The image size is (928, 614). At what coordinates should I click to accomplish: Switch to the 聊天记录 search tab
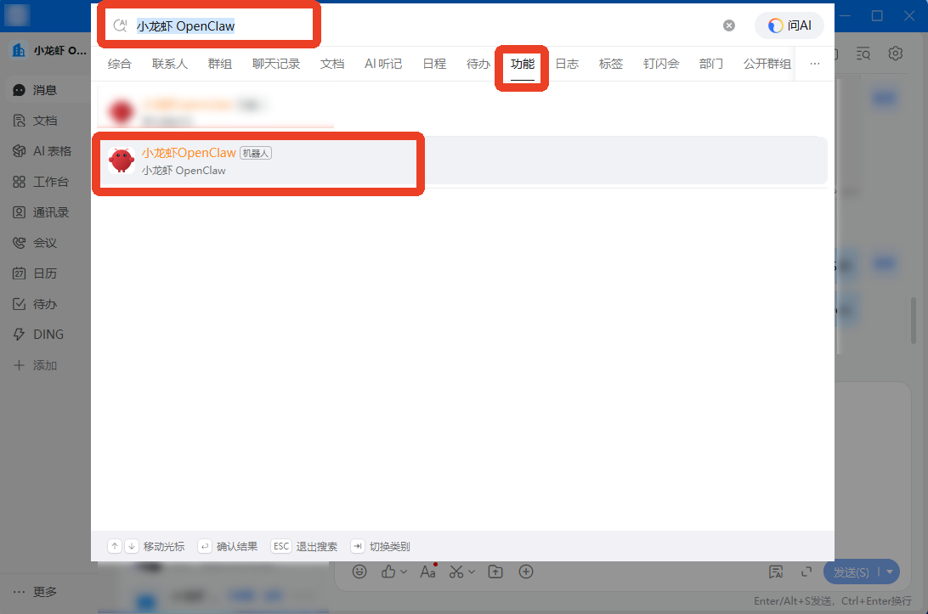point(276,64)
